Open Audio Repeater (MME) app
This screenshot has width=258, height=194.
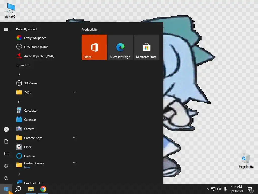pyautogui.click(x=46, y=56)
